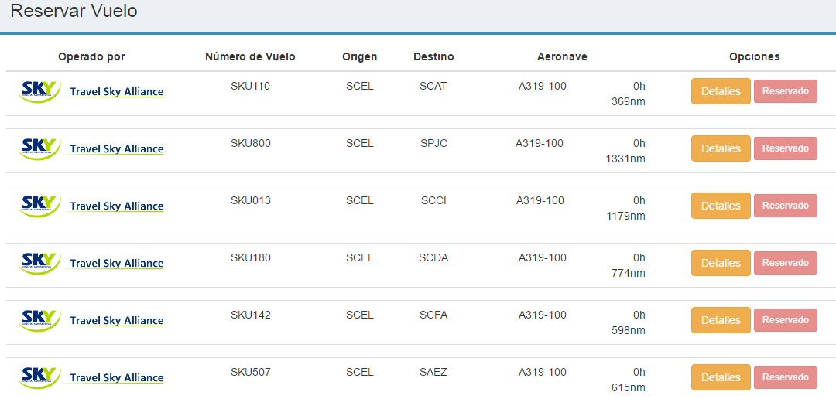Image resolution: width=836 pixels, height=399 pixels.
Task: Click the Reservado button for SKU142
Action: [x=786, y=320]
